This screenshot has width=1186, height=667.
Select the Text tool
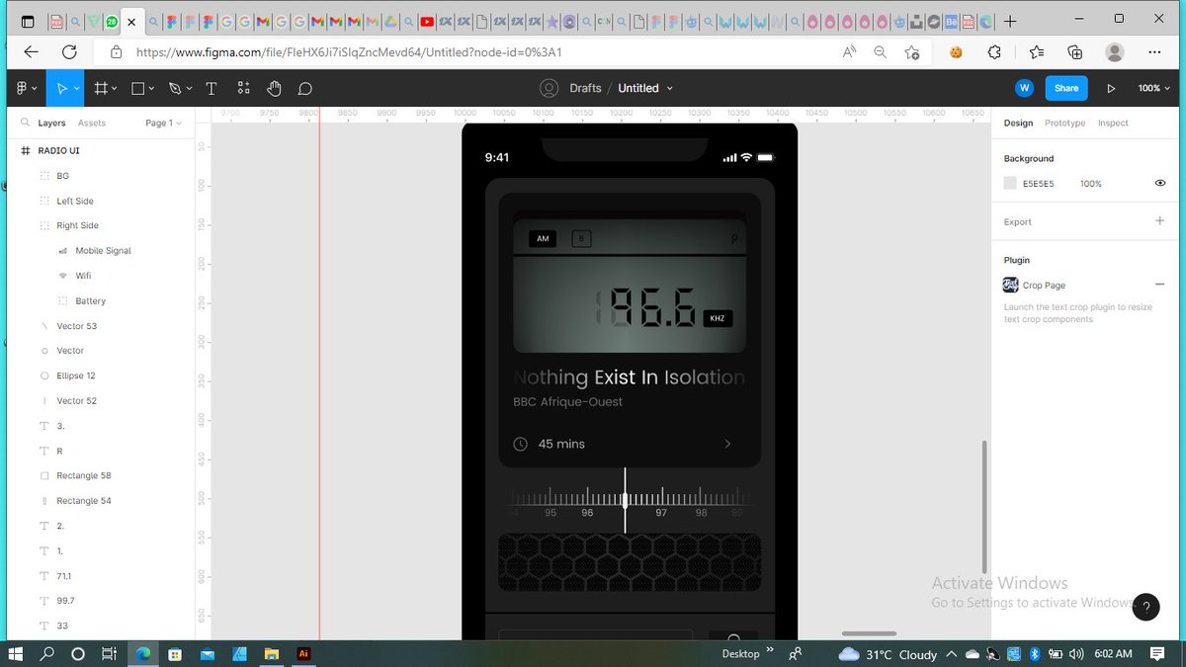pyautogui.click(x=211, y=88)
